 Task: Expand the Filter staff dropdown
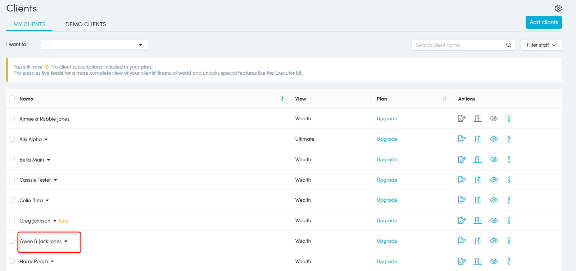click(x=541, y=45)
